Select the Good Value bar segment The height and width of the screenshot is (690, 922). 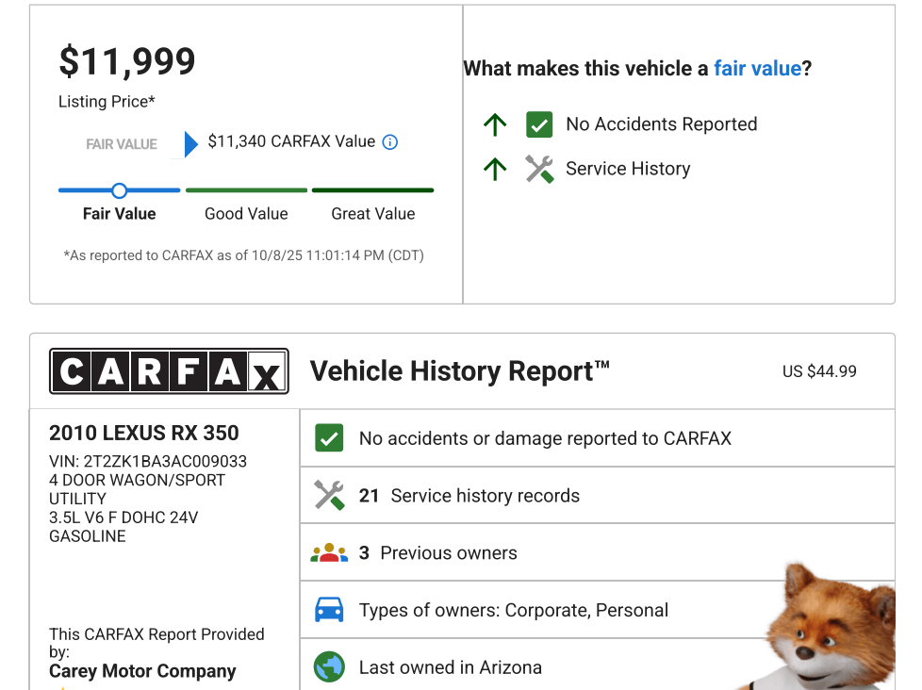[246, 190]
